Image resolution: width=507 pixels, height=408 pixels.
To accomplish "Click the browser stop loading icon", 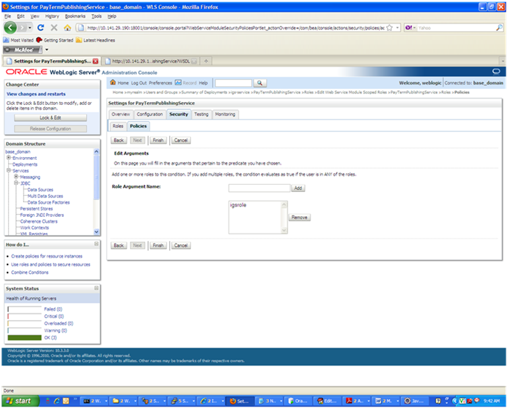I will click(54, 28).
